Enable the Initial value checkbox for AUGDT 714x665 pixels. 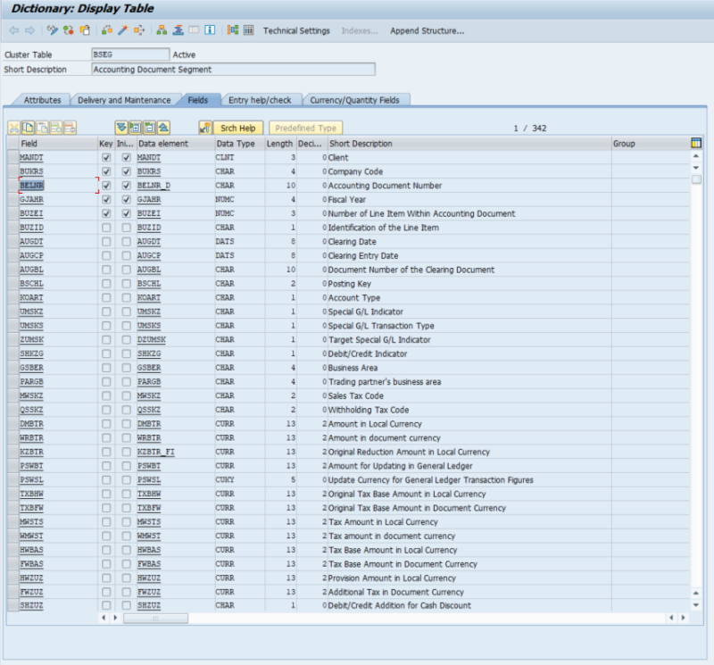tap(125, 242)
